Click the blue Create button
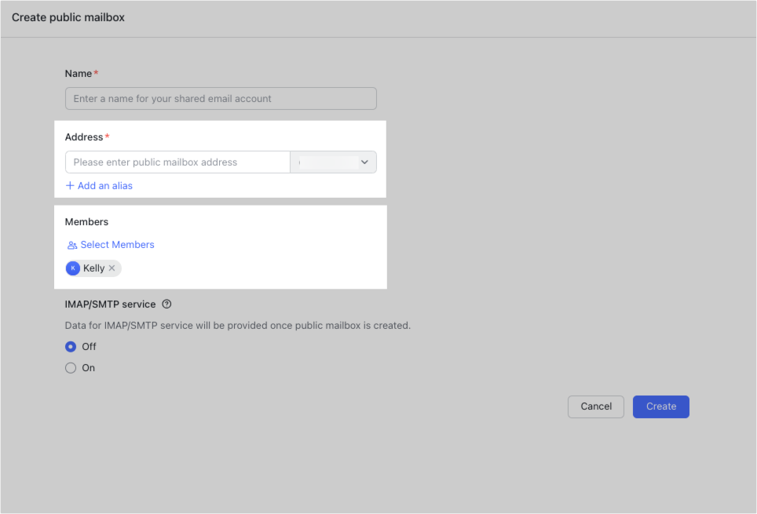 [661, 406]
